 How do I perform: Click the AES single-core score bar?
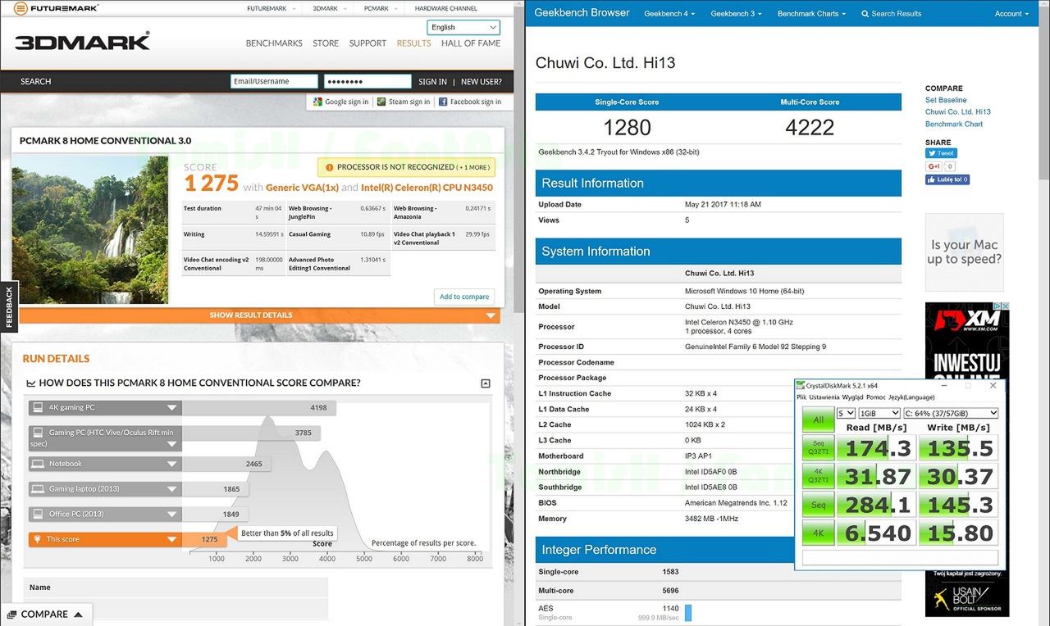688,612
